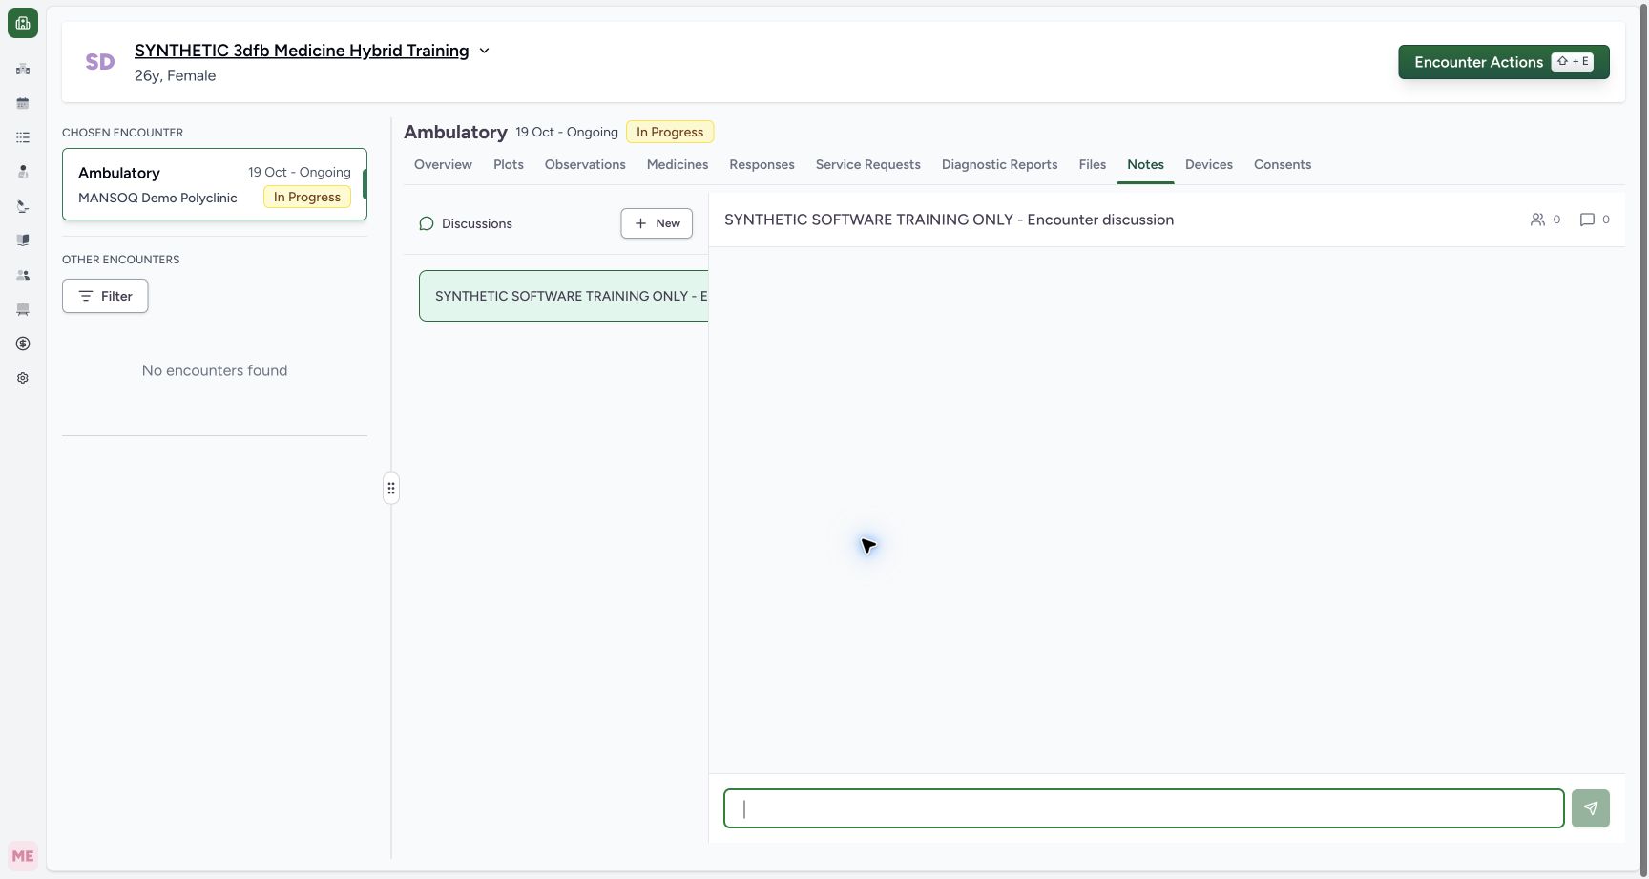
Task: Switch to the Medicines tab
Action: pyautogui.click(x=678, y=165)
